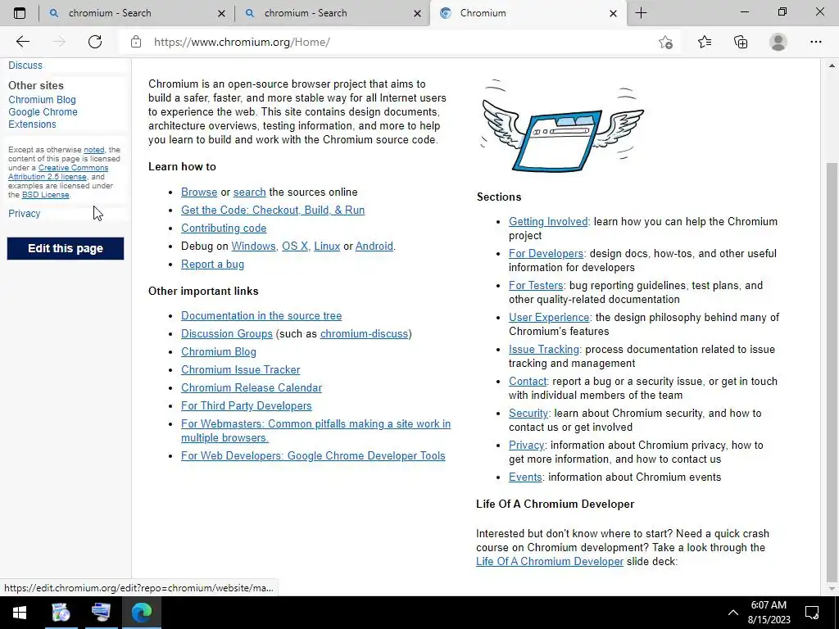839x629 pixels.
Task: Open the Life Of A Chromium Developer link
Action: 550,562
